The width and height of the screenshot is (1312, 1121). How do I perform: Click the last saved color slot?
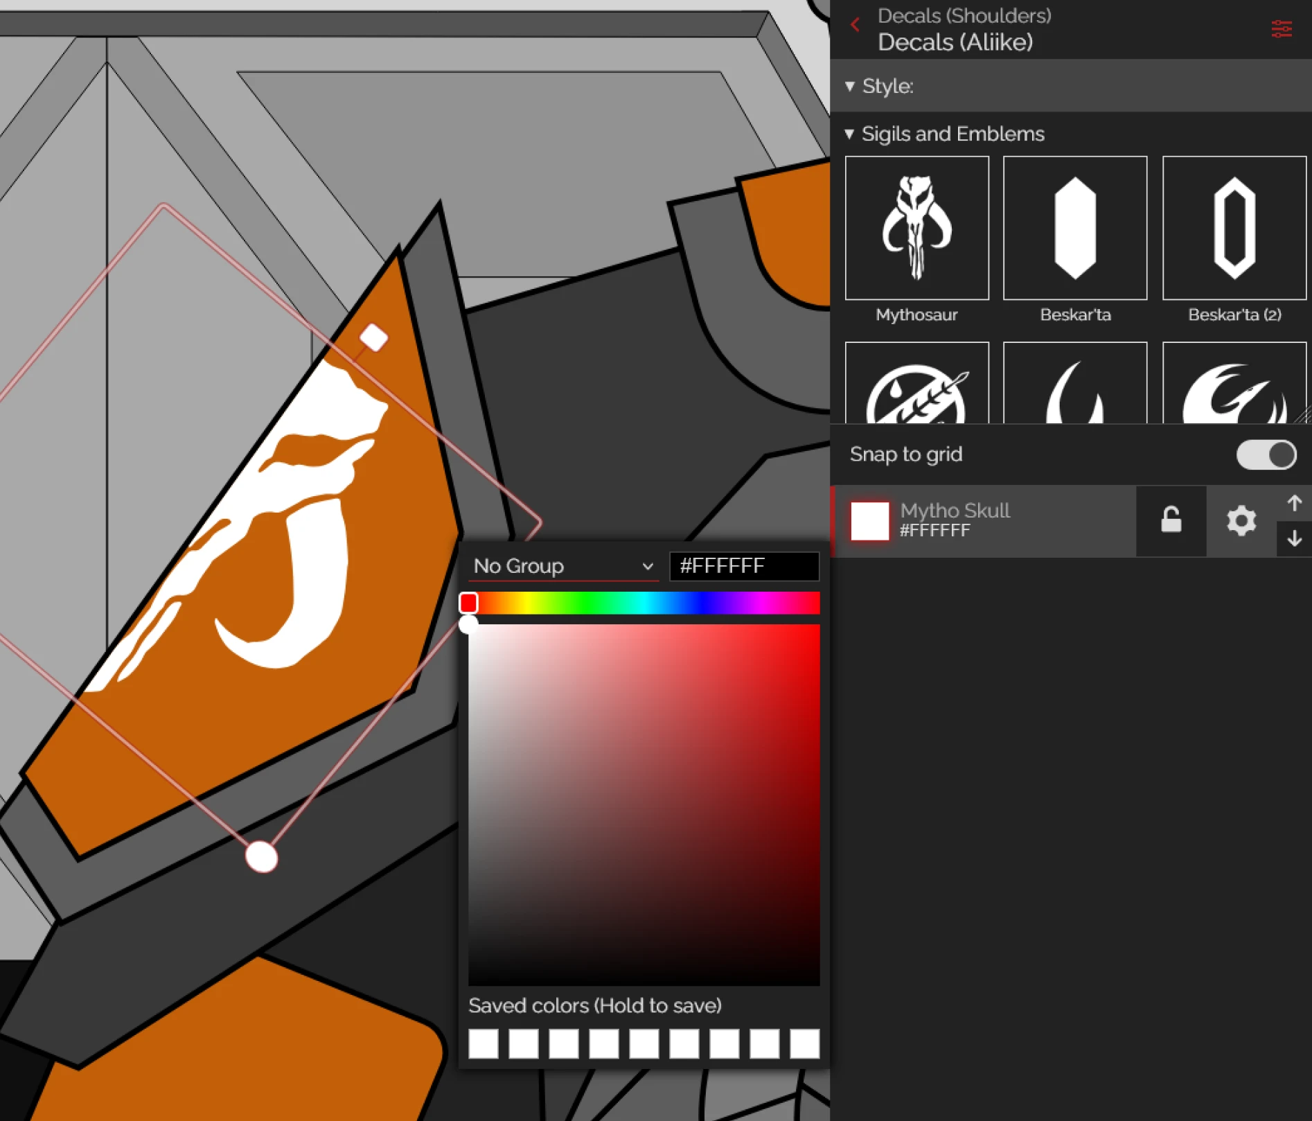click(804, 1043)
